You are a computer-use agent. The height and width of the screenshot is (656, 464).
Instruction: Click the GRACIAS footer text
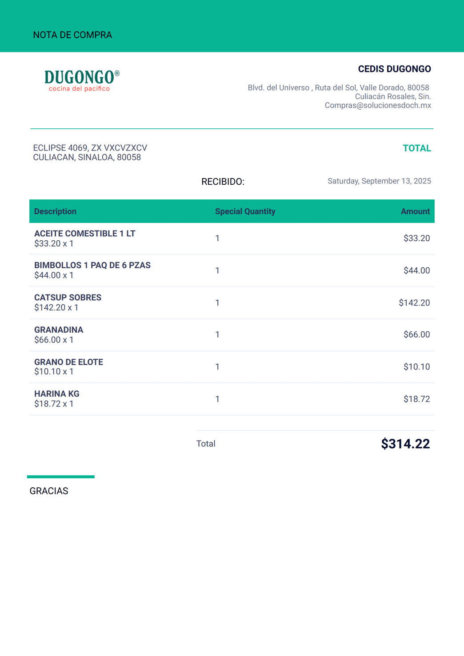[x=49, y=491]
